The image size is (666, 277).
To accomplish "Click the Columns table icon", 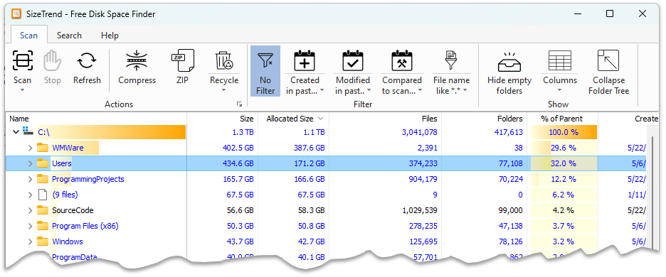I will (x=560, y=60).
